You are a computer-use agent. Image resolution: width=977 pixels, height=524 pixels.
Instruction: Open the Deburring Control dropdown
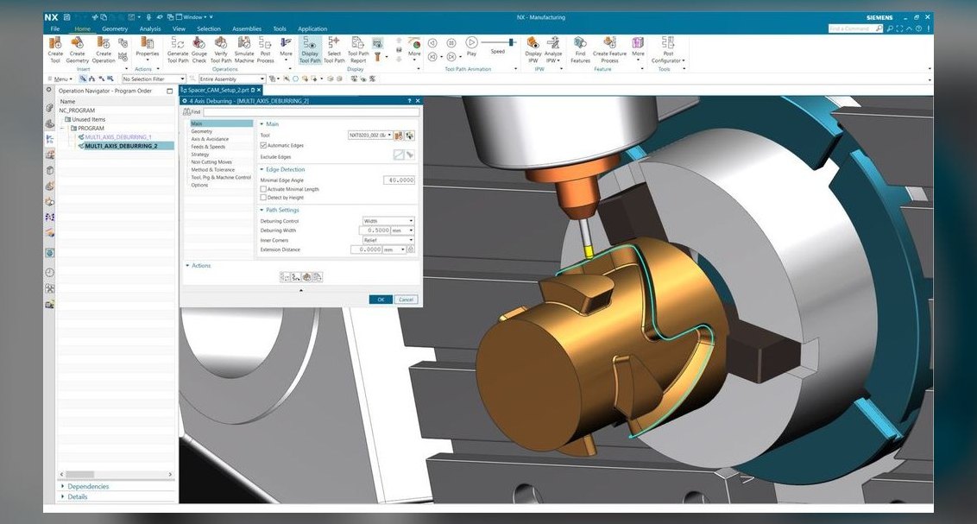(388, 221)
